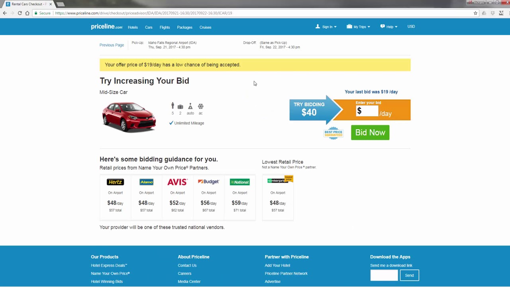Click the Best Price Guaranteed badge
The height and width of the screenshot is (287, 510).
(x=333, y=133)
